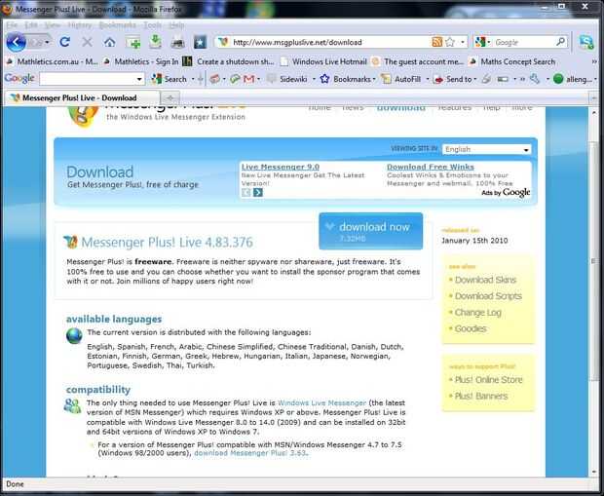604x496 pixels.
Task: Open Maths Concept Search bookmark
Action: click(511, 61)
